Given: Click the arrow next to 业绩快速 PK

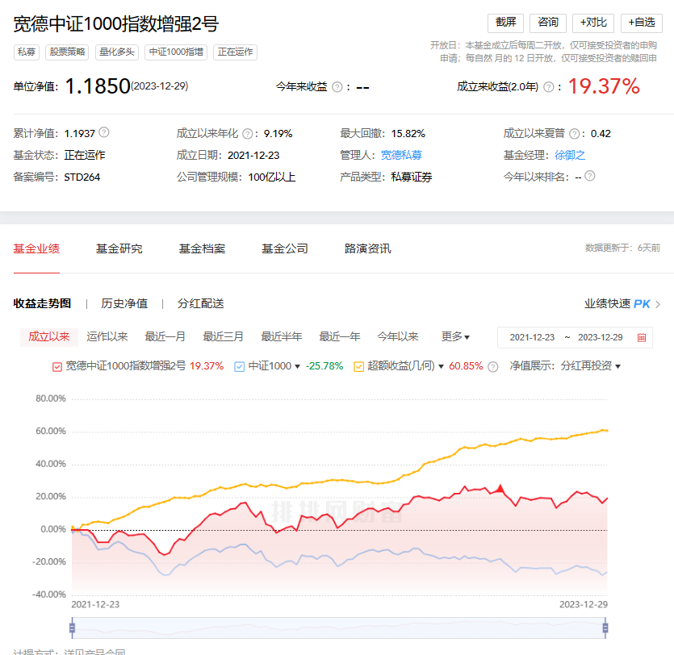Looking at the screenshot, I should point(658,305).
